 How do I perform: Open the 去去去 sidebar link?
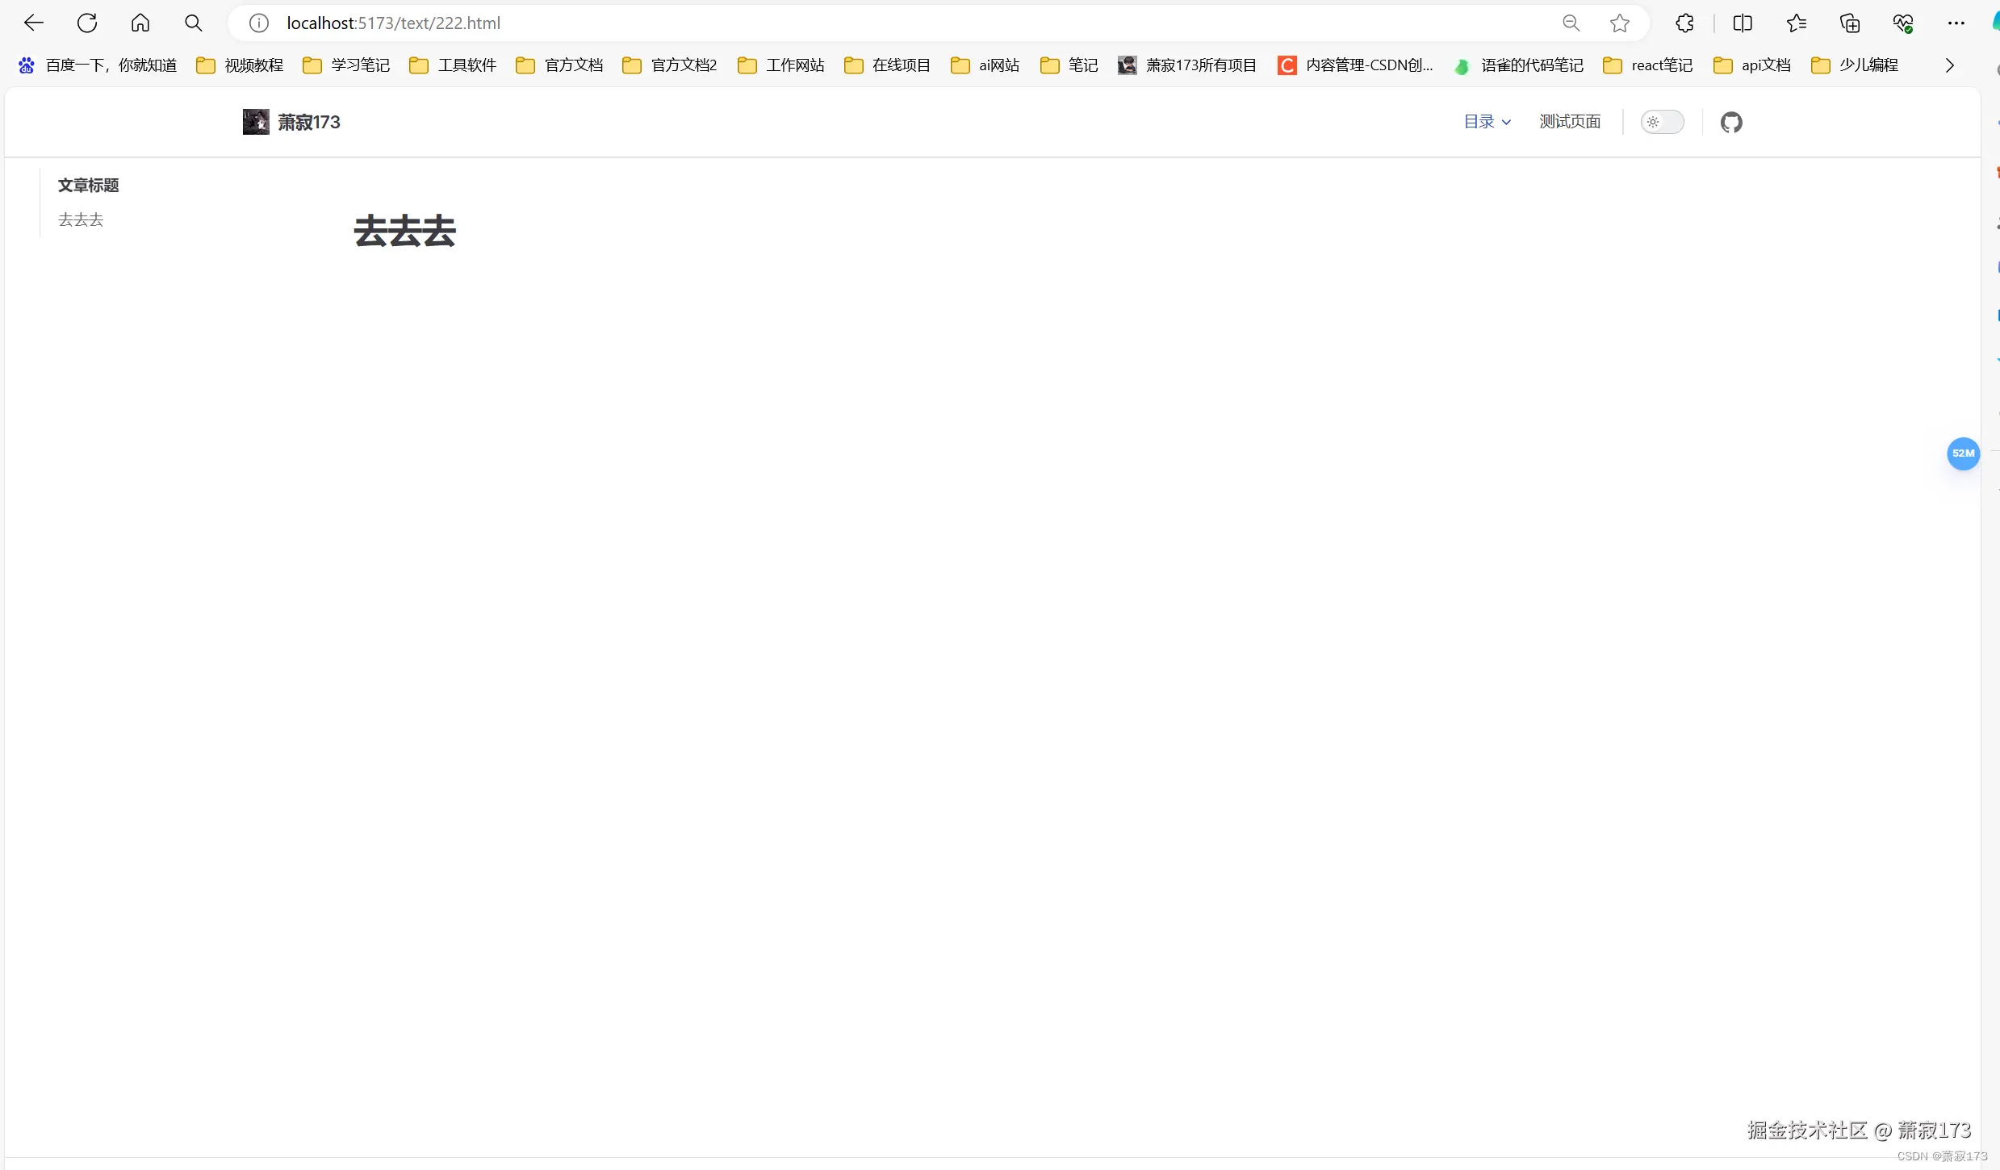(x=80, y=219)
